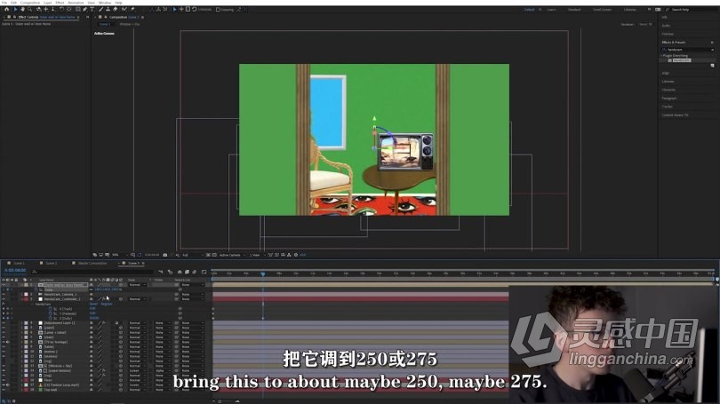Hide the Adjustment Layer 1 eye toggle

[x=4, y=323]
